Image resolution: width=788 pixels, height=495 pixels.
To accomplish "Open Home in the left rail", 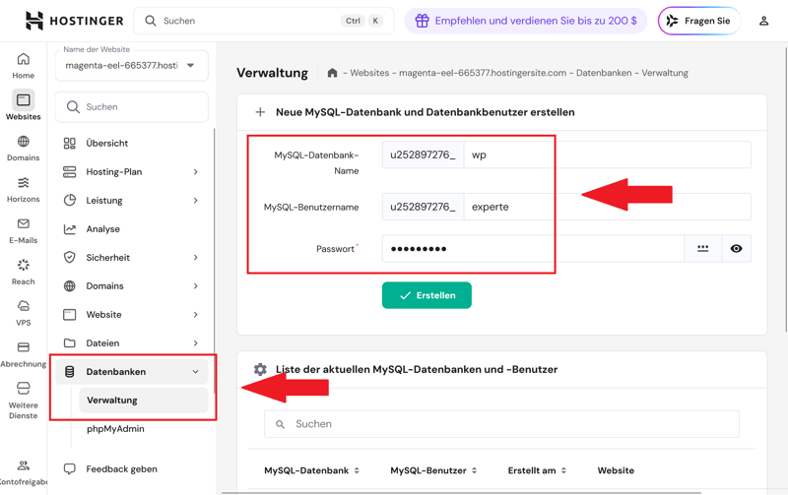I will pyautogui.click(x=23, y=66).
